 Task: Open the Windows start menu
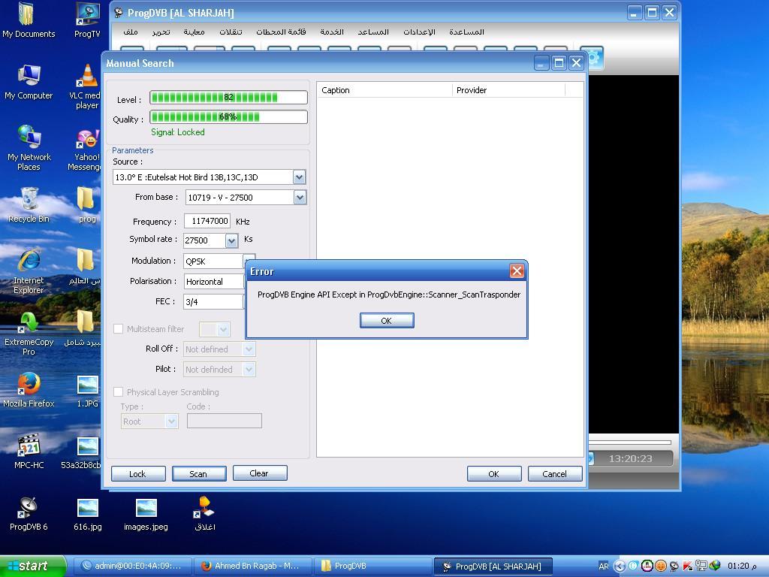pos(33,566)
